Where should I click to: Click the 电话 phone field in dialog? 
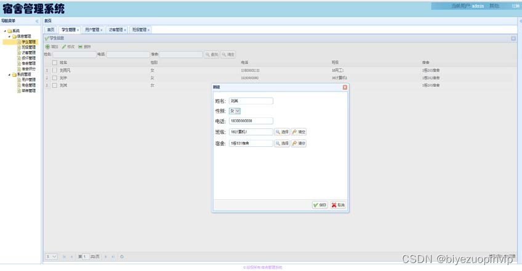click(x=251, y=121)
